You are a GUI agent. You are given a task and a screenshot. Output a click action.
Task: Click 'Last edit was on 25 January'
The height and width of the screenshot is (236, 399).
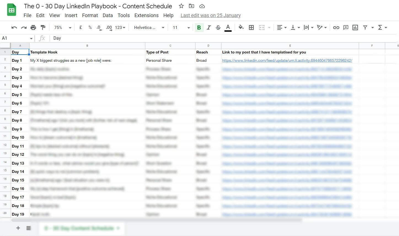(210, 15)
